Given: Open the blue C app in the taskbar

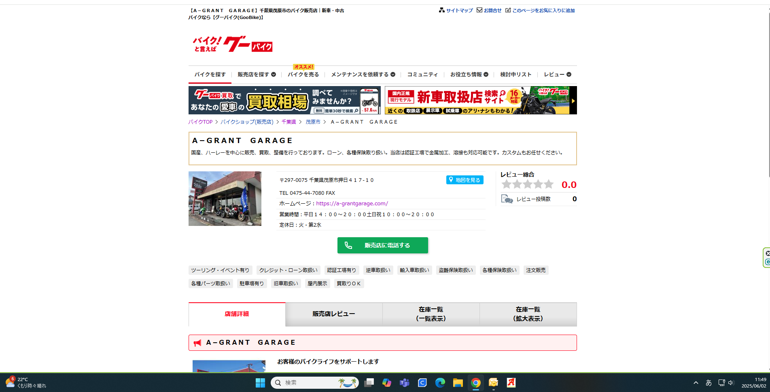Looking at the screenshot, I should pyautogui.click(x=422, y=383).
